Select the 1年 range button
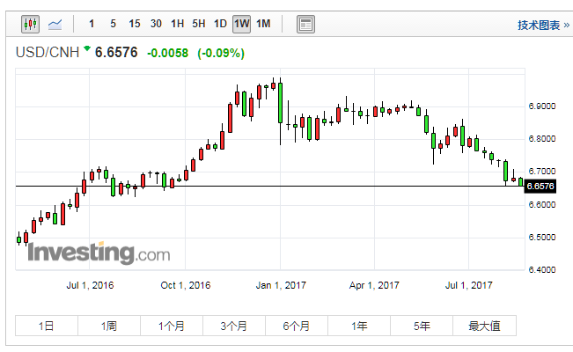 click(359, 326)
